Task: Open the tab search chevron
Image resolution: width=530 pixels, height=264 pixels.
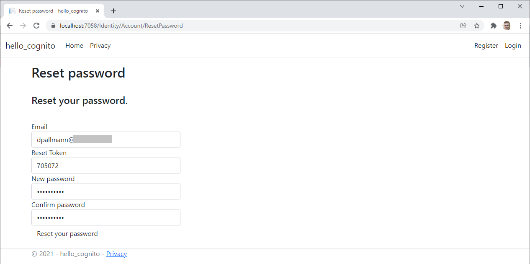Action: tap(462, 6)
